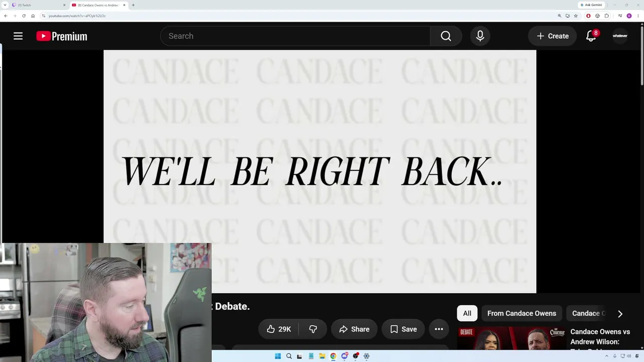Open 'Candace Owens vs Andrew Wilson' recommended title
This screenshot has width=644, height=362.
click(x=600, y=337)
